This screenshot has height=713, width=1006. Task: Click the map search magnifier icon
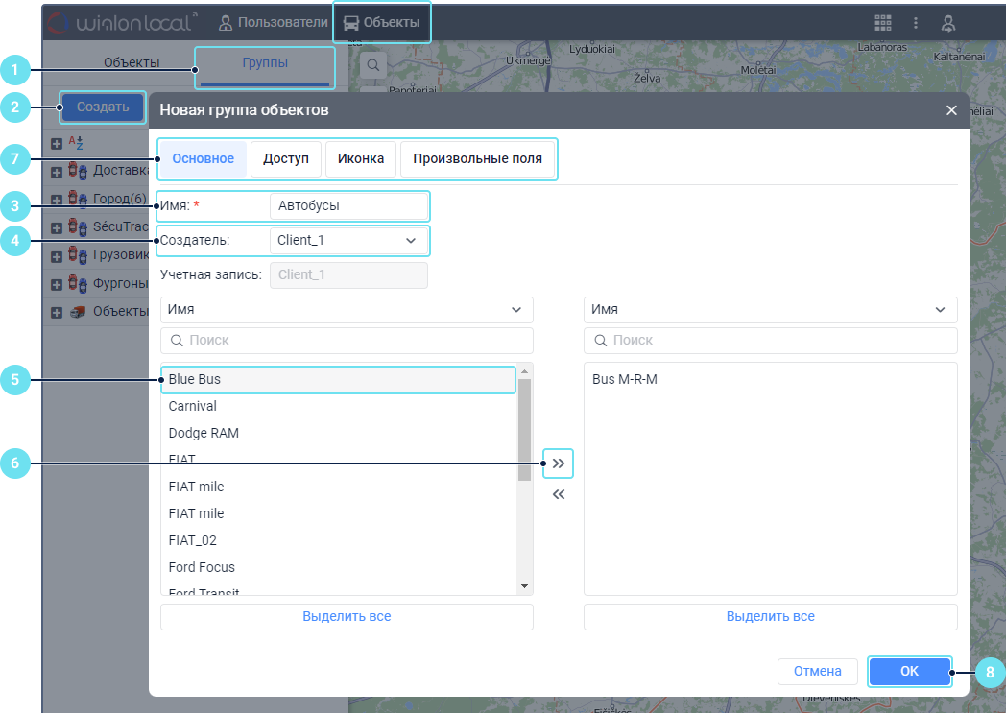coord(372,66)
